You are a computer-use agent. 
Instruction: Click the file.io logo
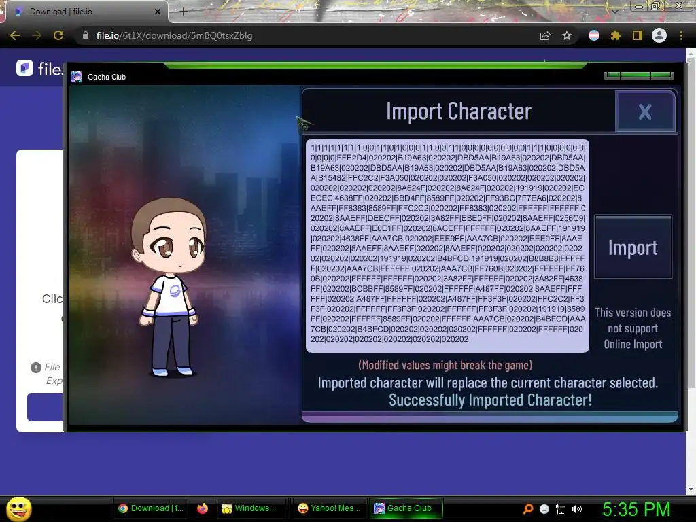(x=39, y=69)
